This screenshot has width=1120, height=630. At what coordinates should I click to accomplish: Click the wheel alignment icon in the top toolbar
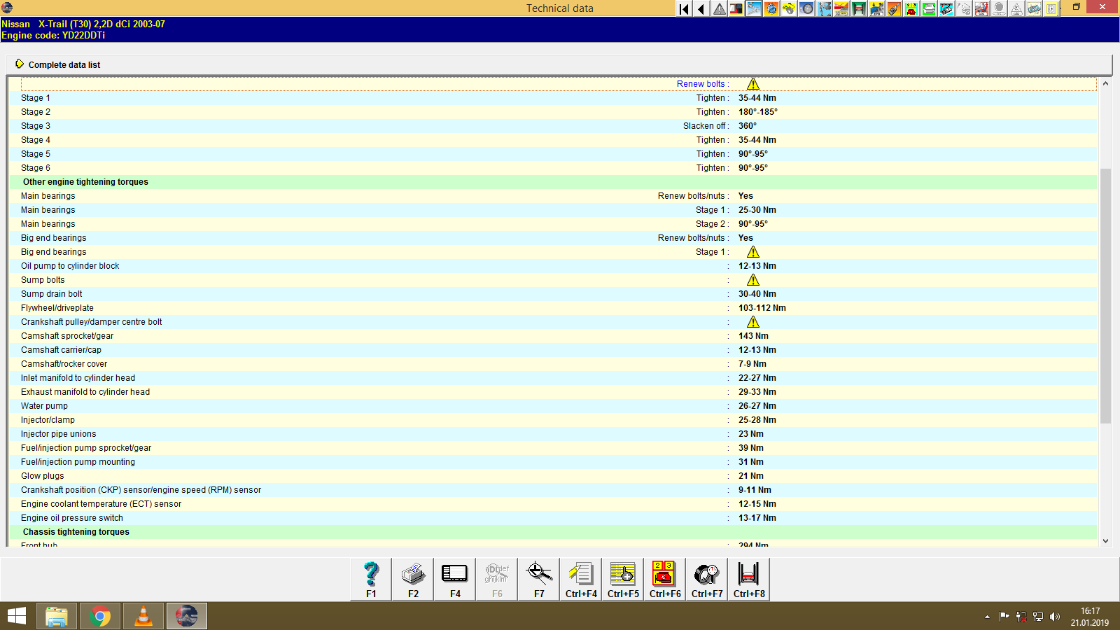[806, 9]
